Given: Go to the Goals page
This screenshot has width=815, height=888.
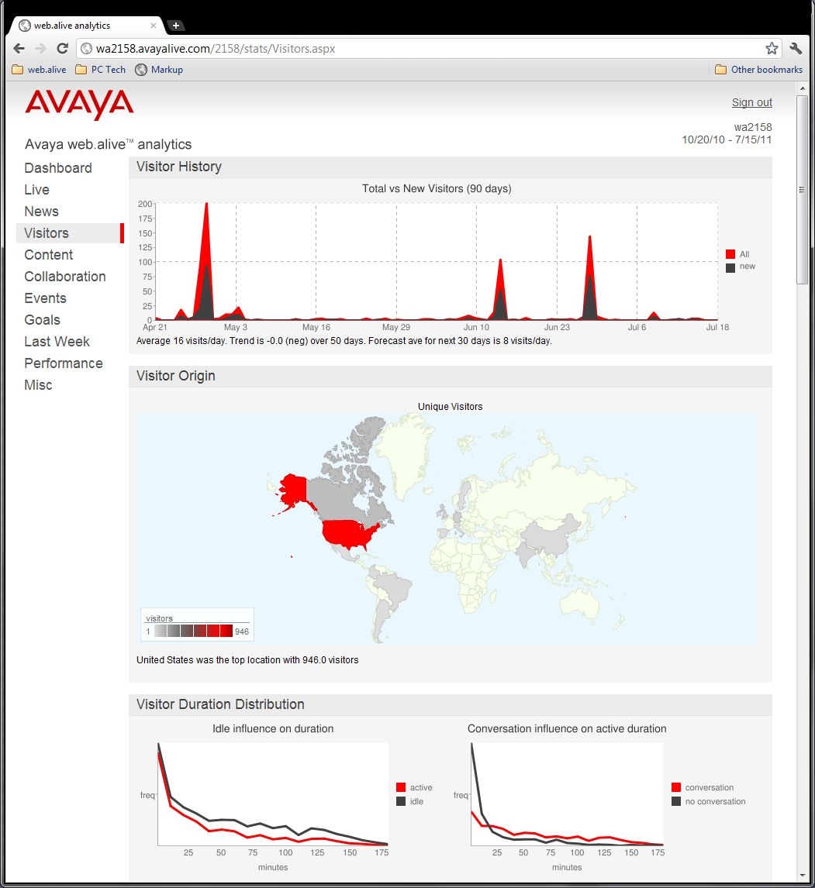Looking at the screenshot, I should click(x=42, y=320).
